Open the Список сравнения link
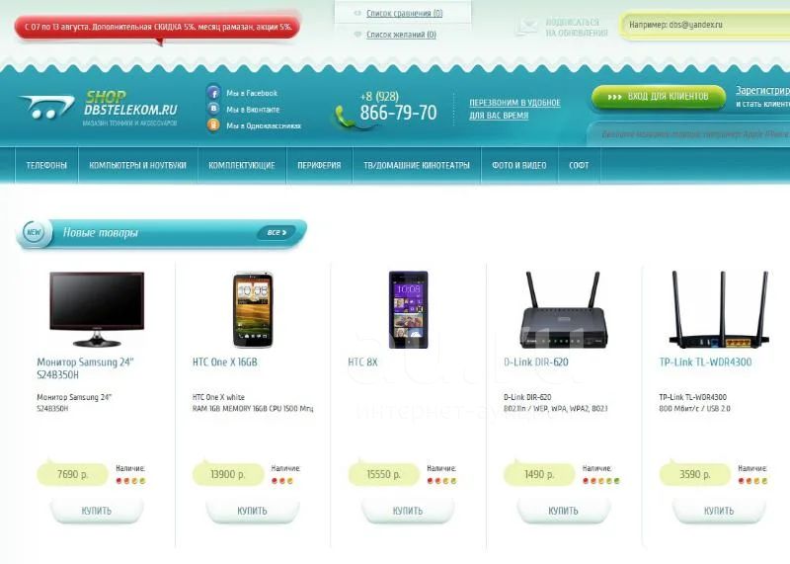The height and width of the screenshot is (564, 790). tap(405, 14)
